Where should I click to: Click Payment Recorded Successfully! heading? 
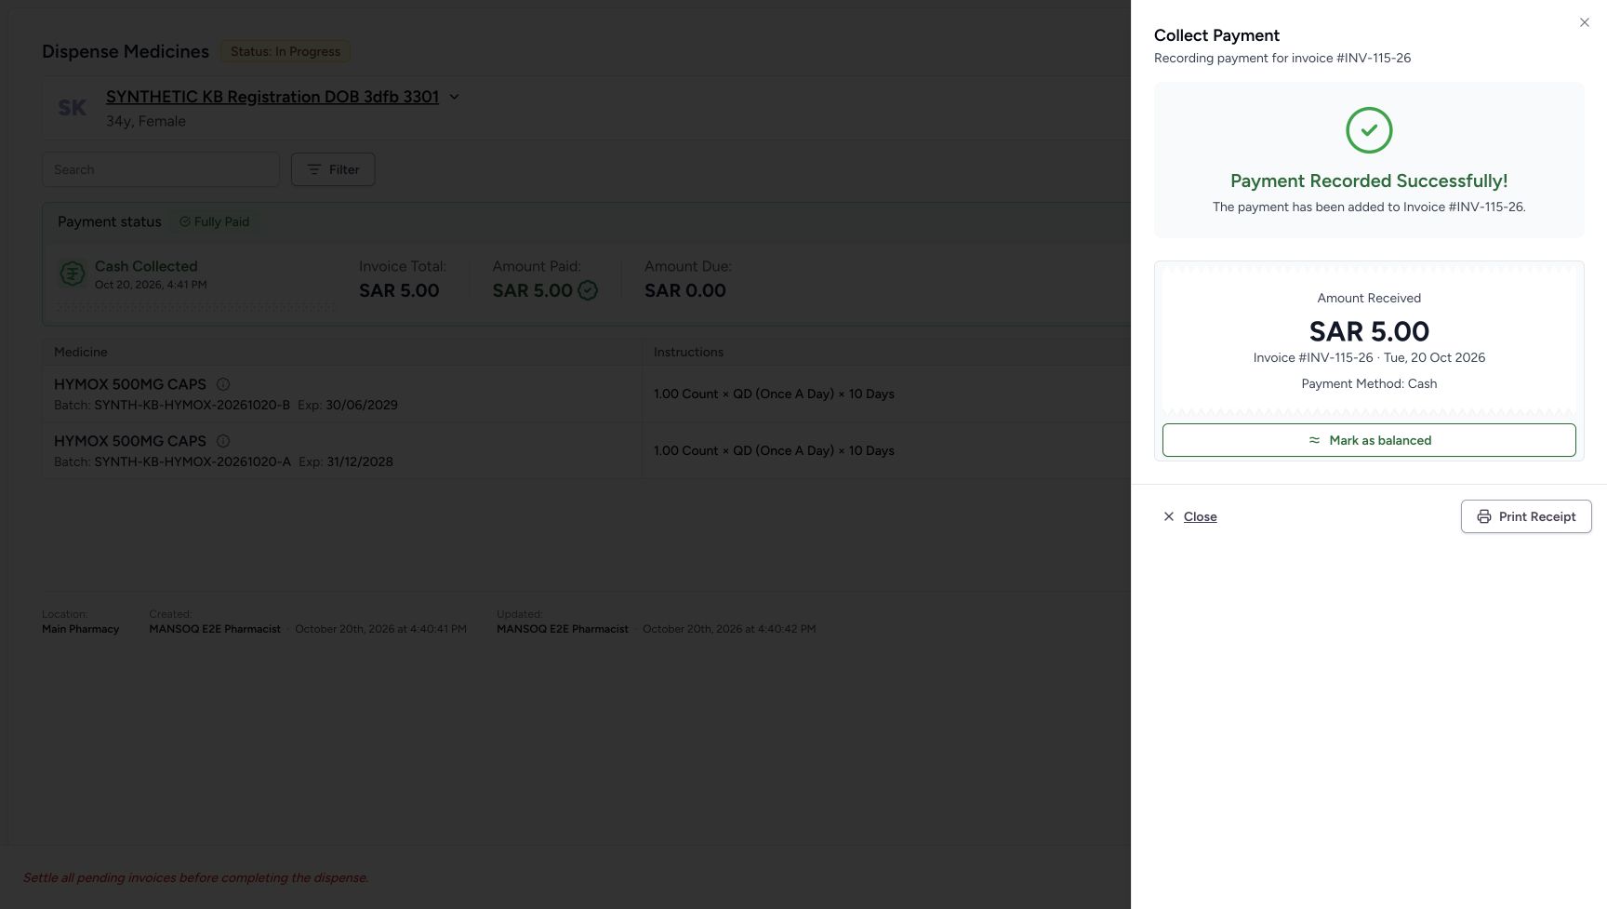[x=1369, y=180]
